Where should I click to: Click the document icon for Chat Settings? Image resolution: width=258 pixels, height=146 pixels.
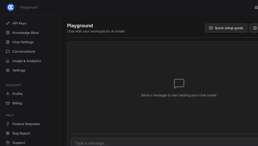8,42
